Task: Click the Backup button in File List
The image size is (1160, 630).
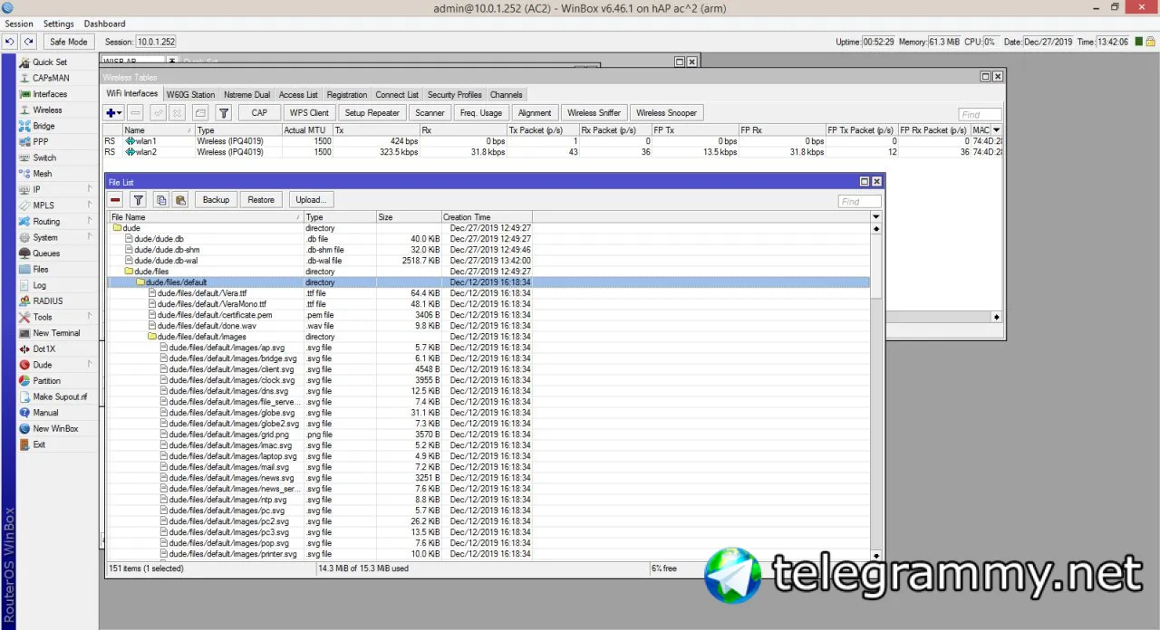Action: [216, 200]
